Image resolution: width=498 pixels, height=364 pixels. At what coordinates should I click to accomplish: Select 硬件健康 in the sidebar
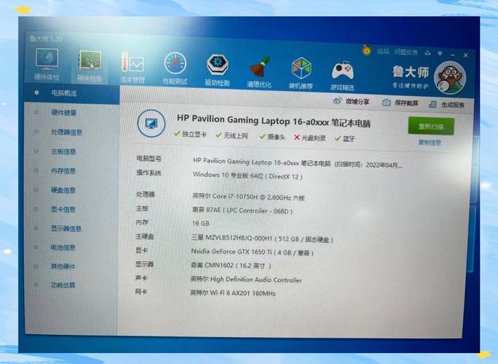tap(63, 113)
